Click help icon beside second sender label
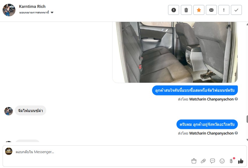The image size is (248, 168). [236, 133]
